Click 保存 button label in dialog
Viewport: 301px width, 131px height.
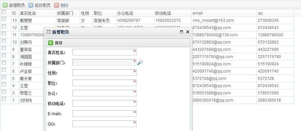coord(59,43)
